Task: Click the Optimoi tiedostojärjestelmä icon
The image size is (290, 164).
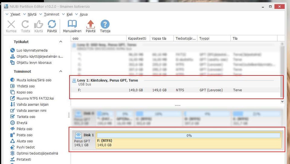Action: [x=12, y=153]
